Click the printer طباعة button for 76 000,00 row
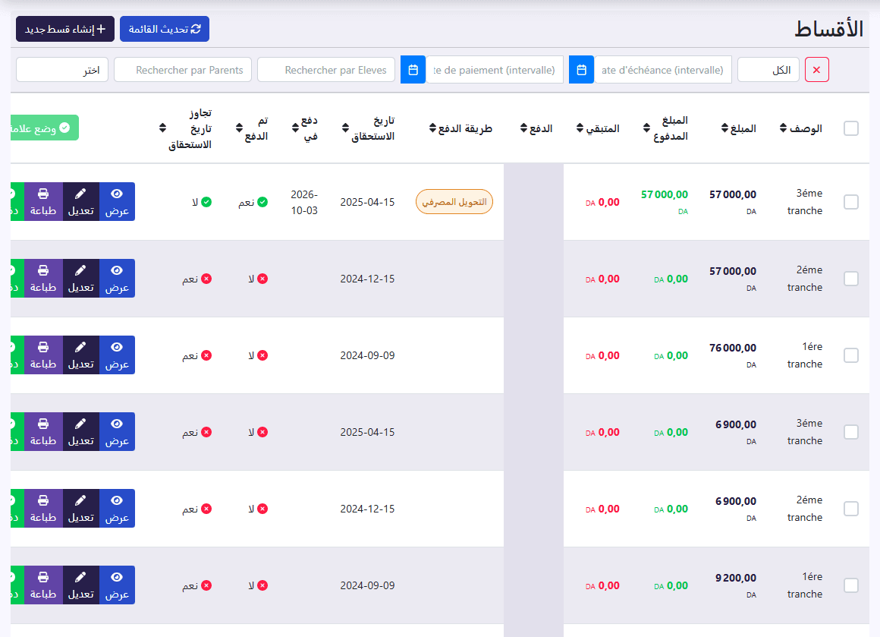 pos(43,355)
